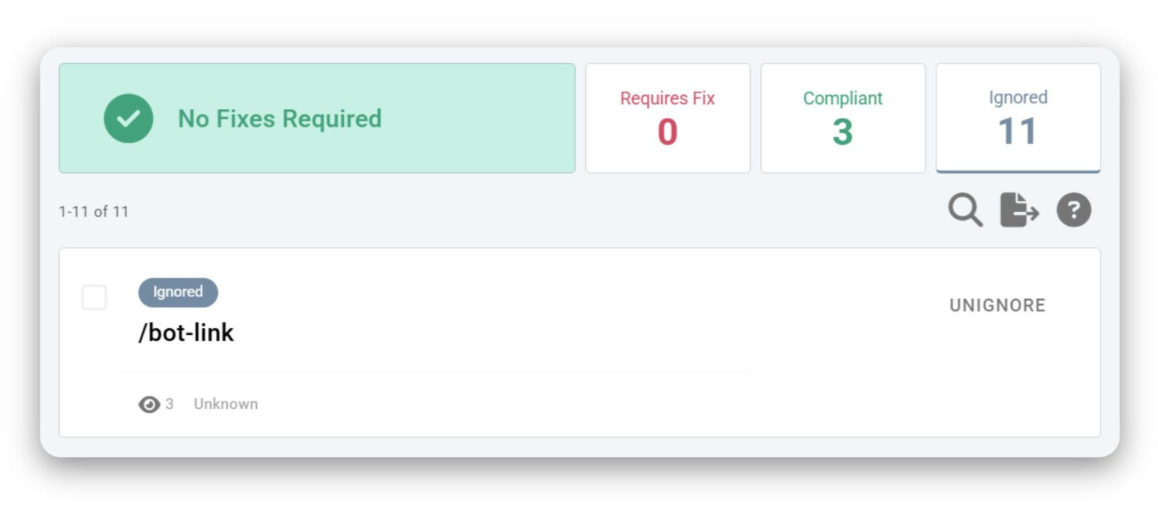
Task: Open the Compliant tab
Action: tap(842, 99)
